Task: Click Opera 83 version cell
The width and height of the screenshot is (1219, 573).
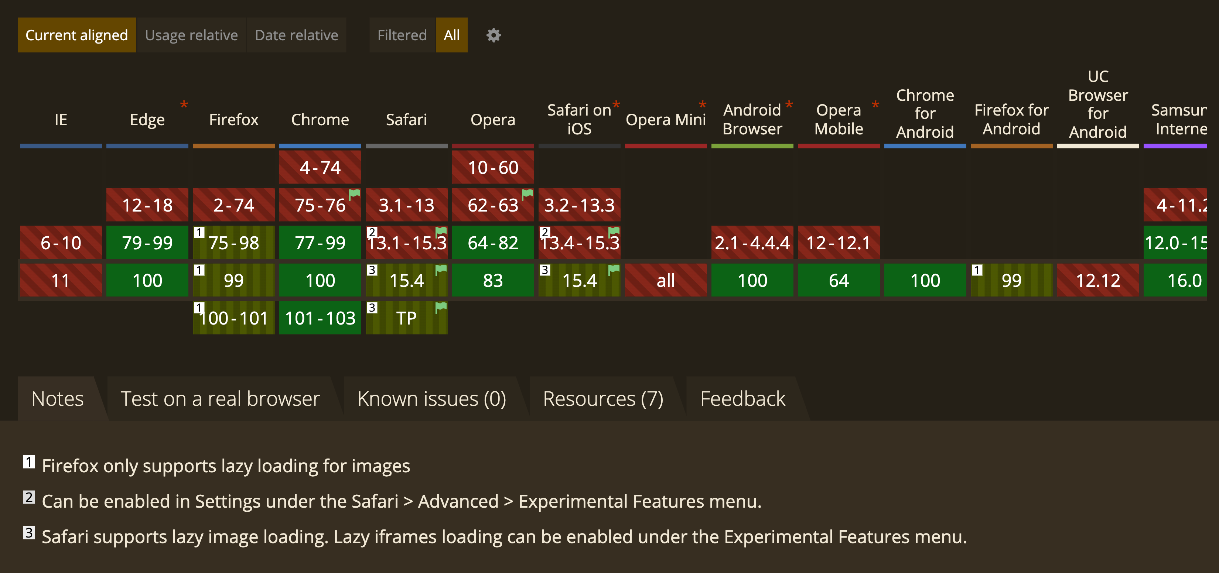Action: coord(493,280)
